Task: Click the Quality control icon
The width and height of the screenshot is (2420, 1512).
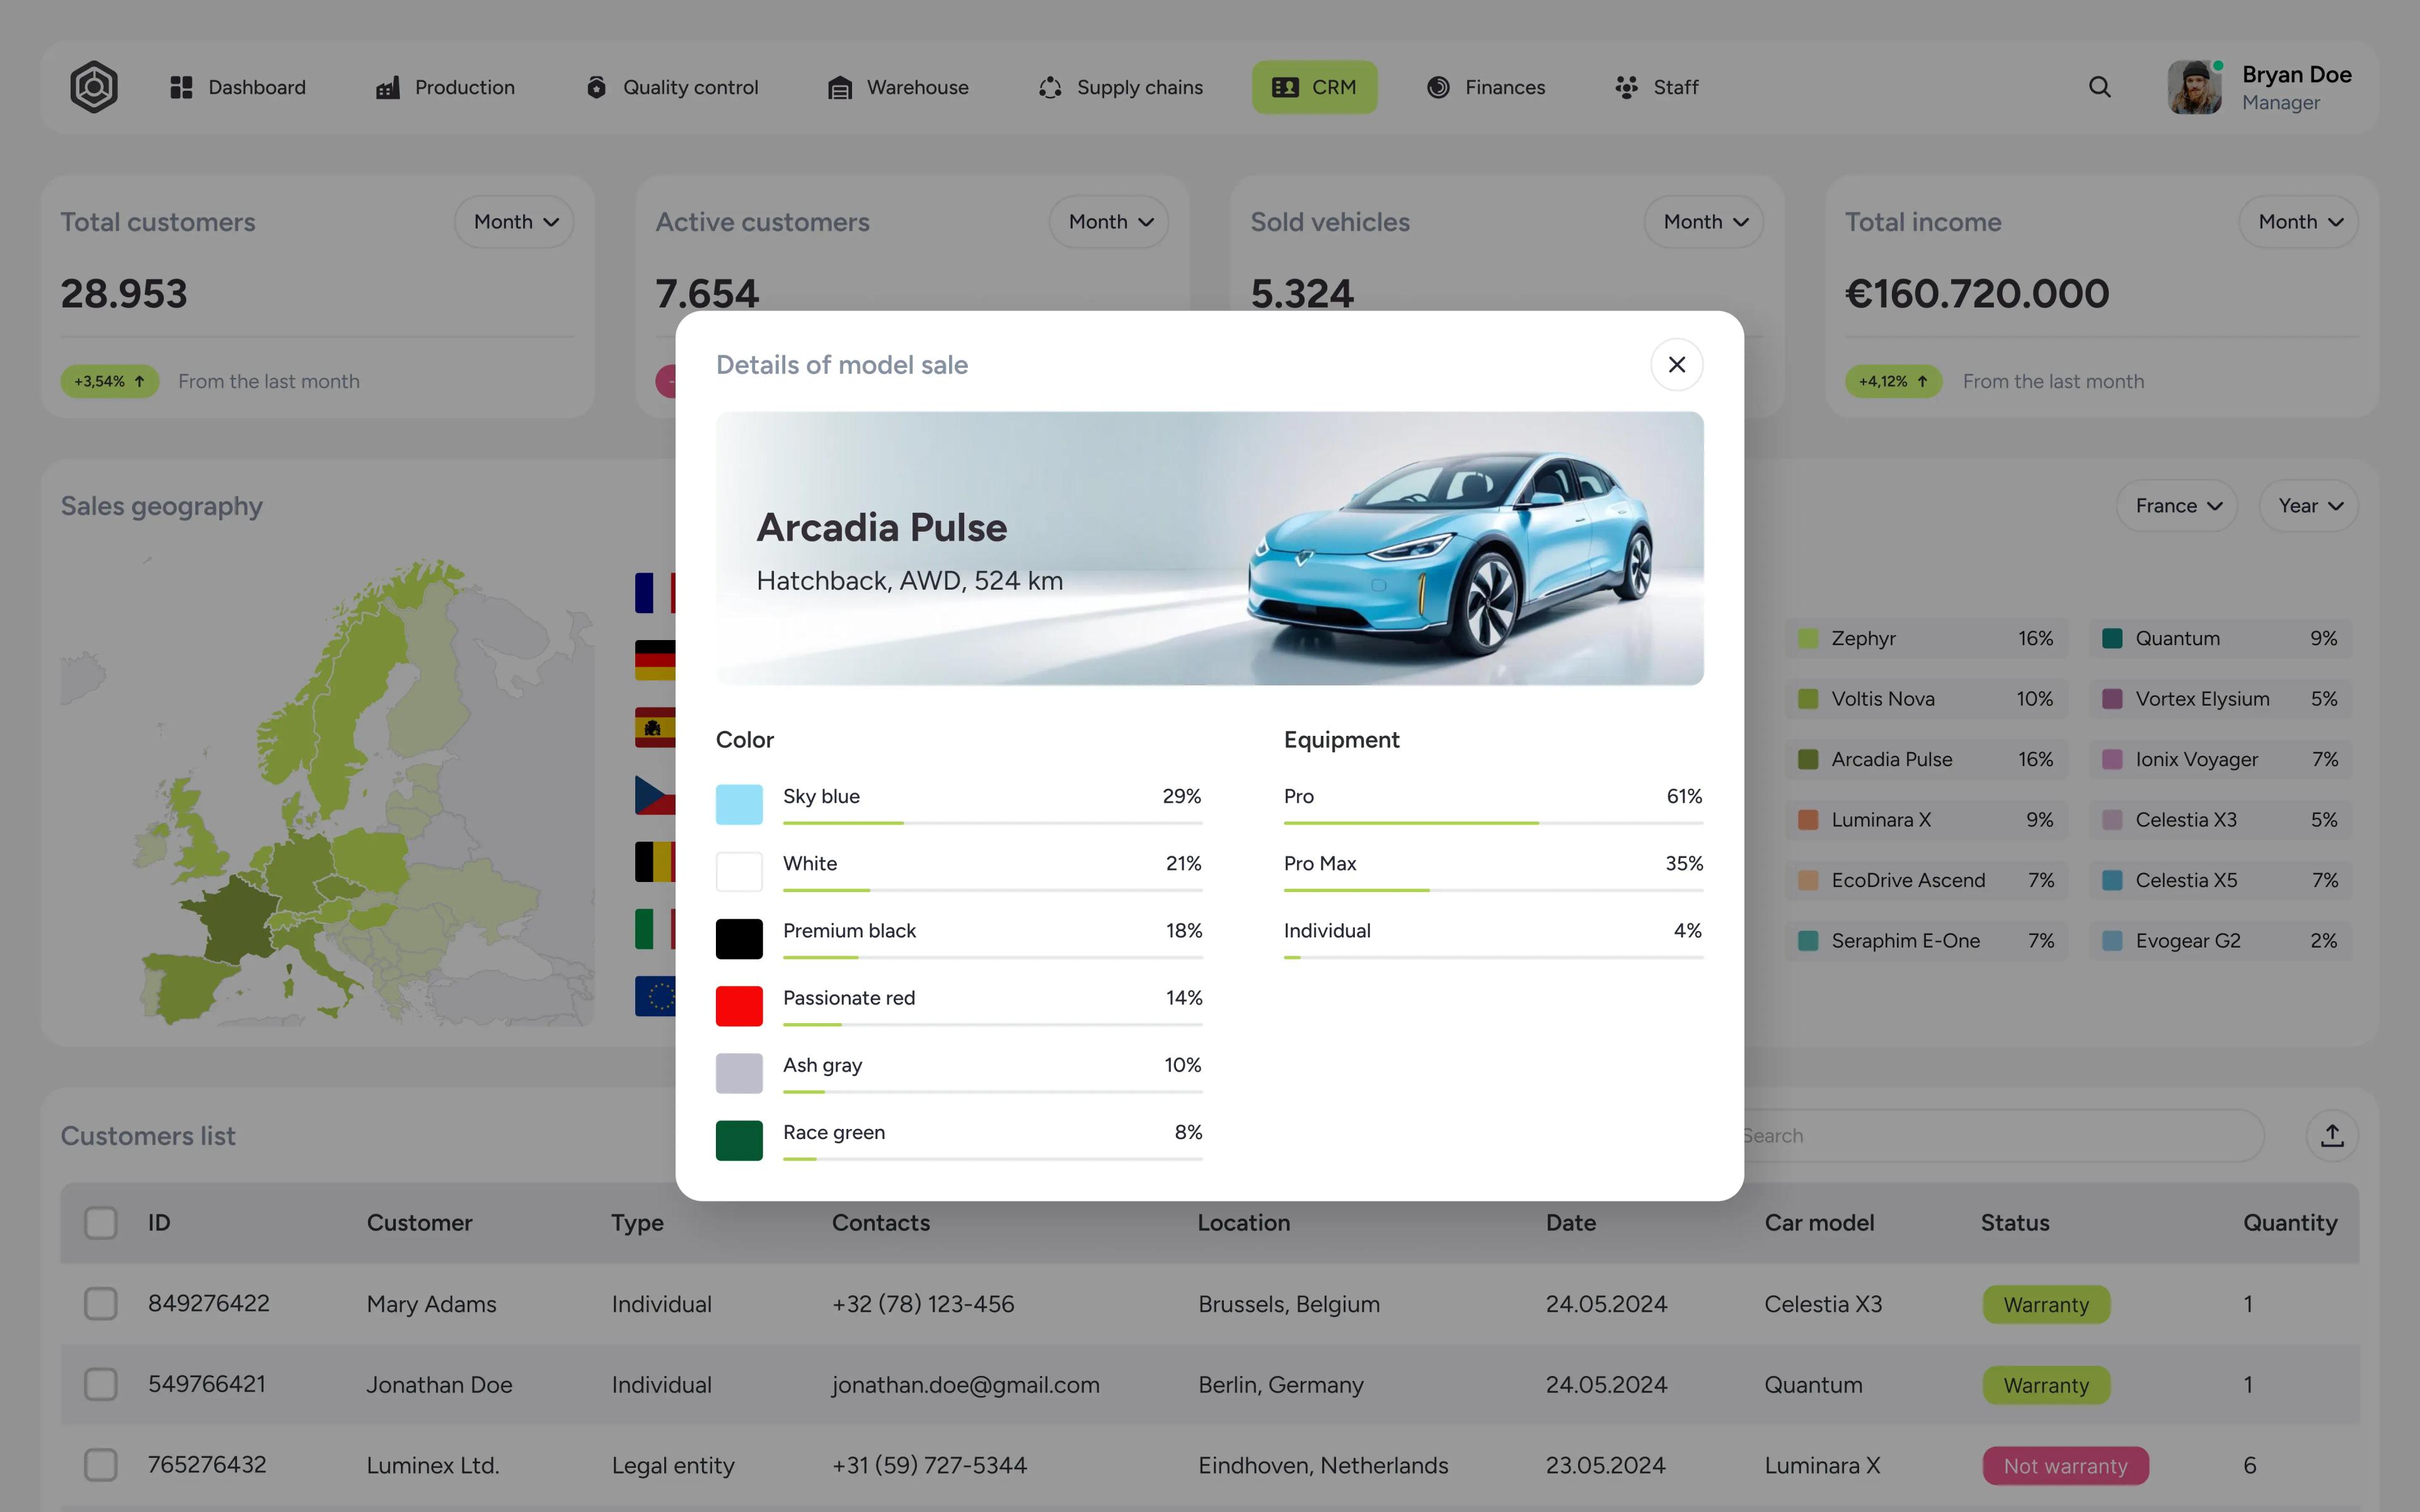Action: click(x=596, y=87)
